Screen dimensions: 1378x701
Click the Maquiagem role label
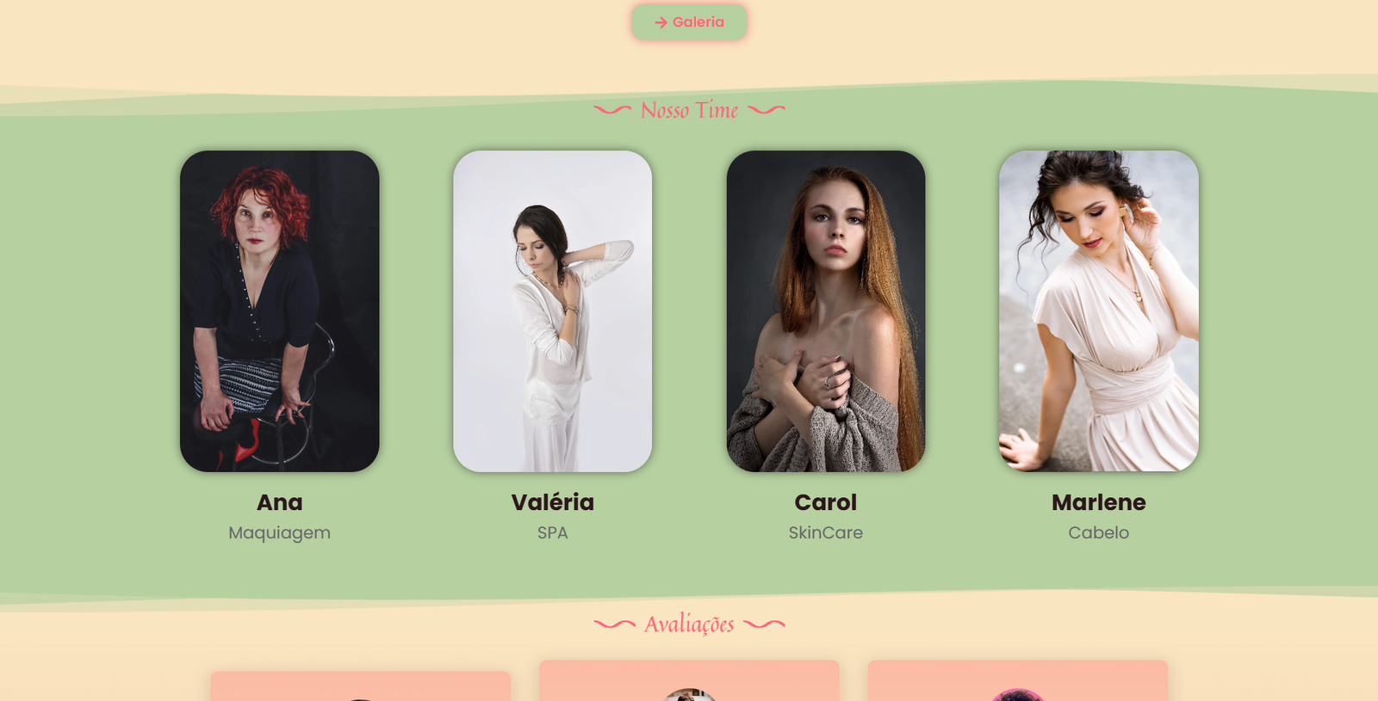click(x=280, y=532)
